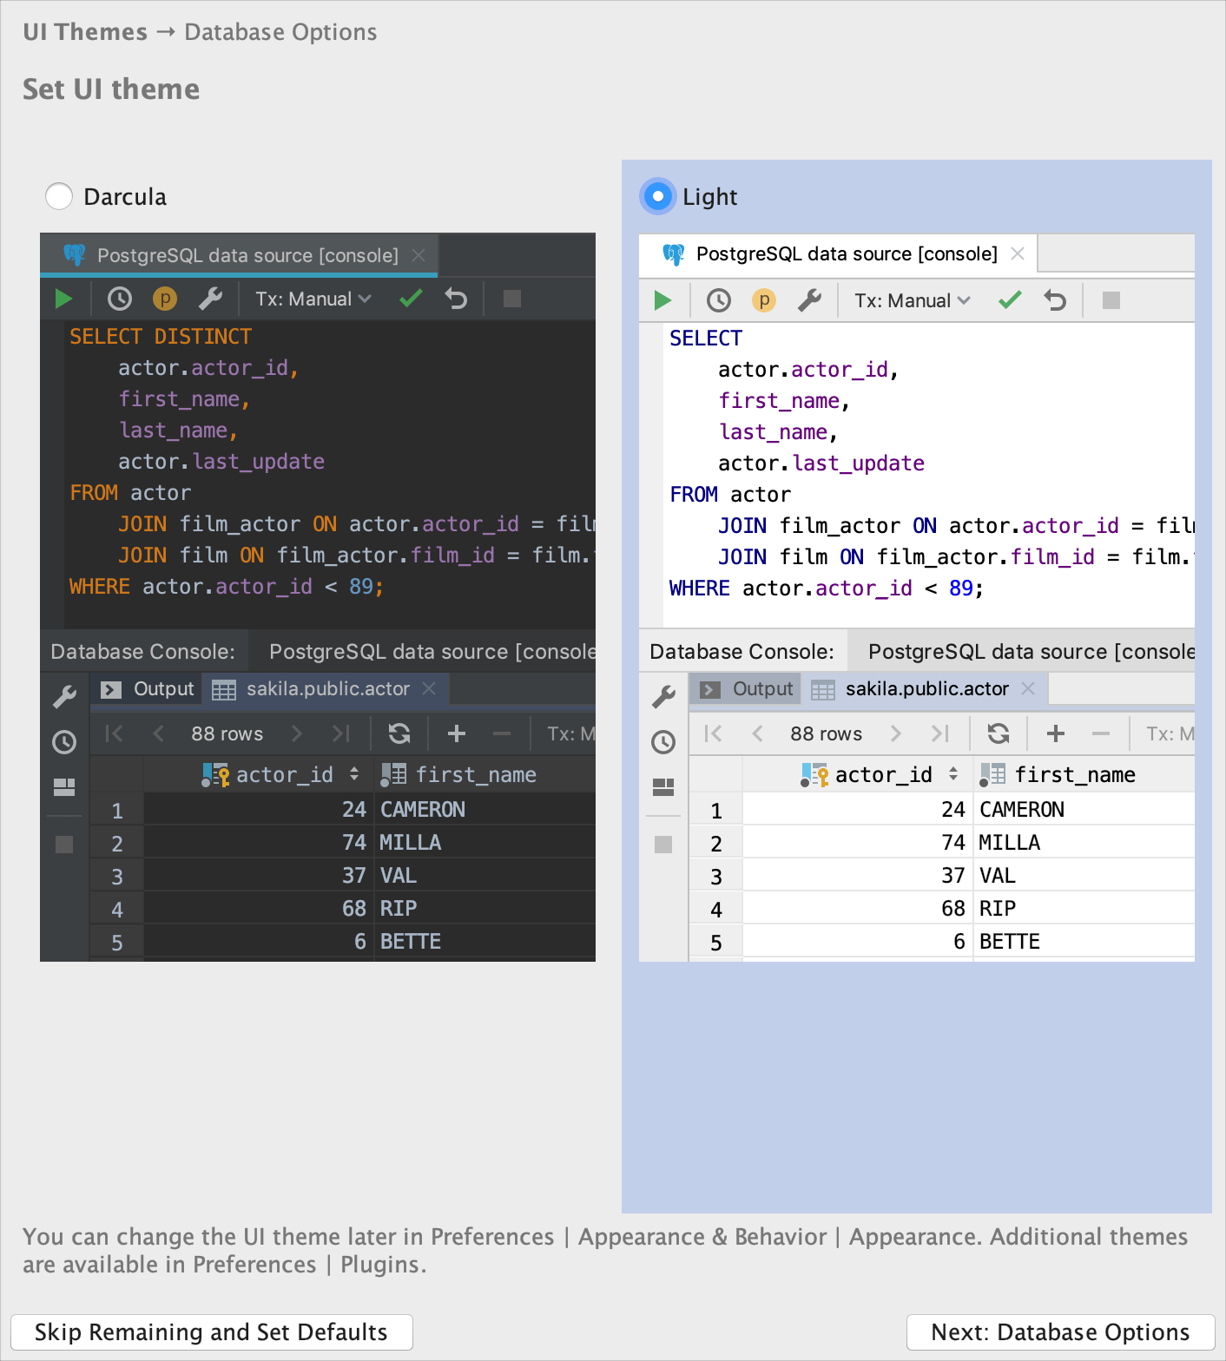Click the green commit checkmark in Darcula toolbar
The image size is (1226, 1361).
coord(411,299)
